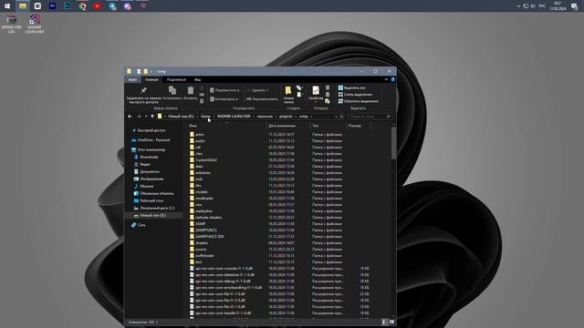584x328 pixels.
Task: Switch to details view icon in status bar
Action: click(384, 322)
